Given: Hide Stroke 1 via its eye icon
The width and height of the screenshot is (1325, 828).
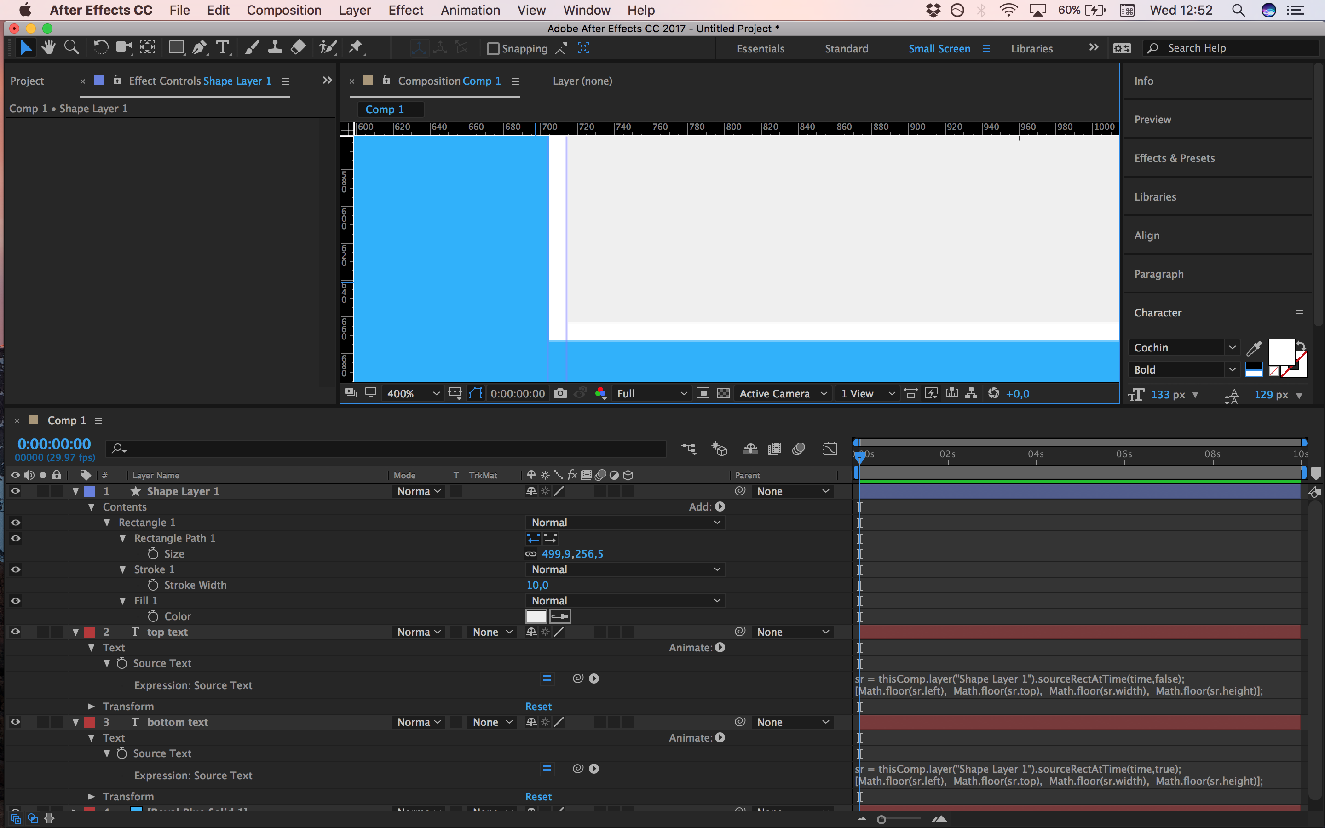Looking at the screenshot, I should [15, 569].
